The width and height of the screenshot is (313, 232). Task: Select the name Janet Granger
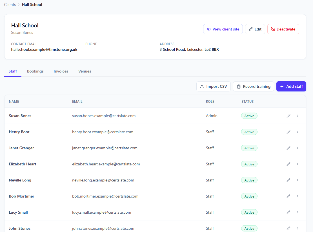21,148
